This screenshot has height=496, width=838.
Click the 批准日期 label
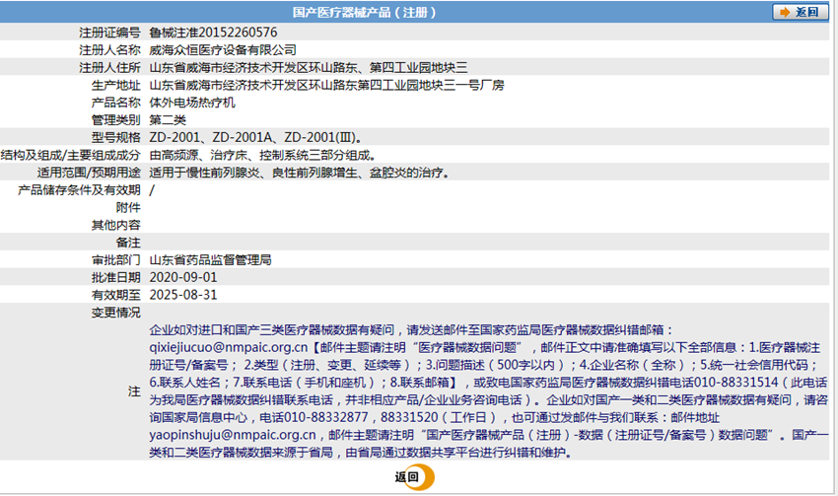click(x=116, y=277)
